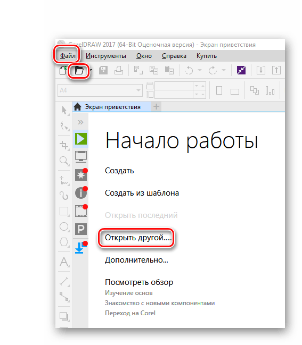Click the page width input field
The image size is (302, 345).
point(174,86)
